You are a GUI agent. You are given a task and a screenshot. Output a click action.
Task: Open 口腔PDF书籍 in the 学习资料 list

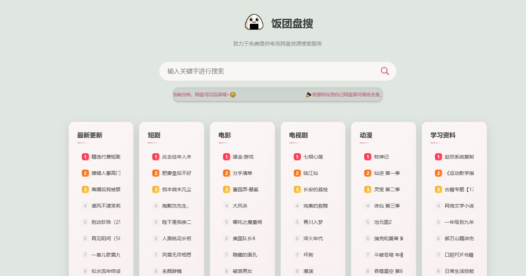coord(459,255)
